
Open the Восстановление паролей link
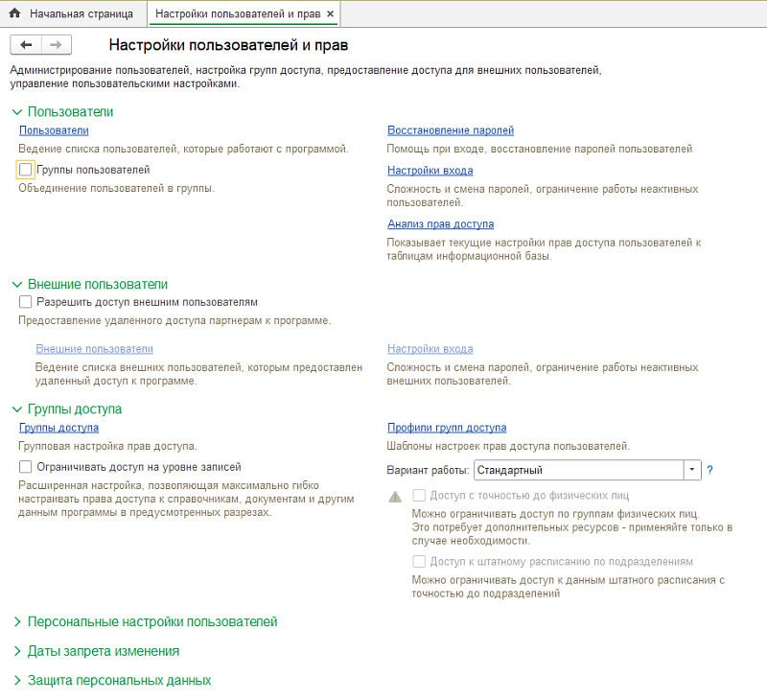pos(451,130)
